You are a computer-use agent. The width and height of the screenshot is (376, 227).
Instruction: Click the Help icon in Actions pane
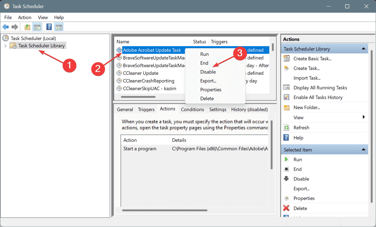pyautogui.click(x=286, y=137)
